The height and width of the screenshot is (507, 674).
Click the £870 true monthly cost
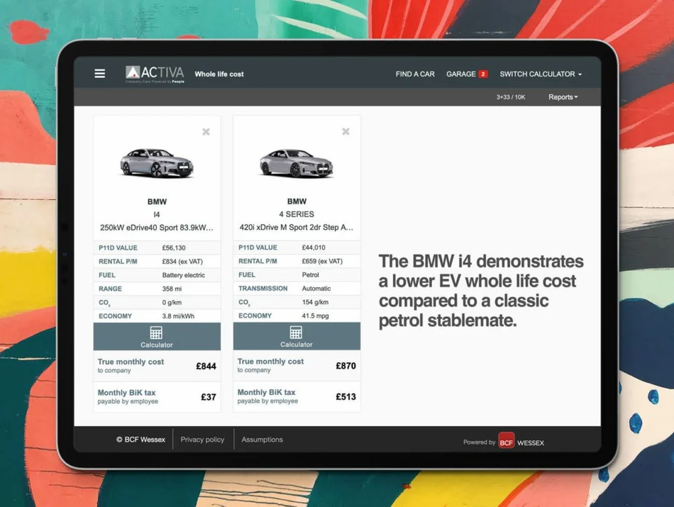click(346, 366)
